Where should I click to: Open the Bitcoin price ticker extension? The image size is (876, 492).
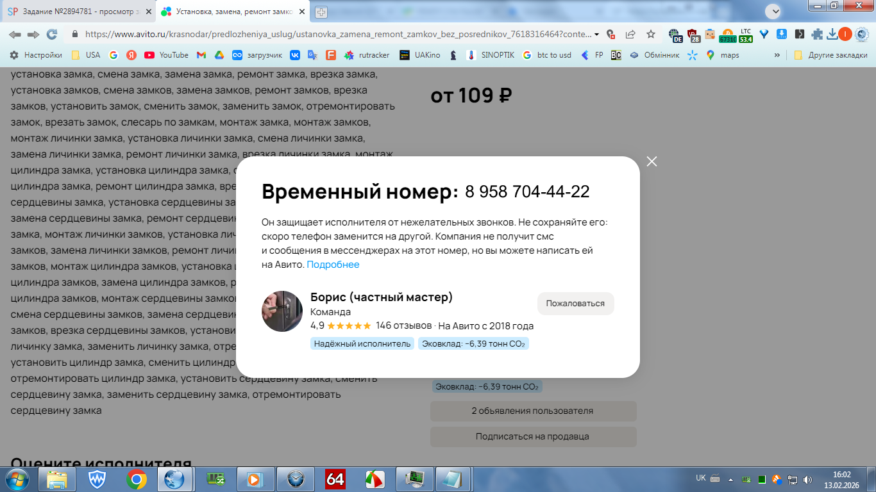click(727, 35)
